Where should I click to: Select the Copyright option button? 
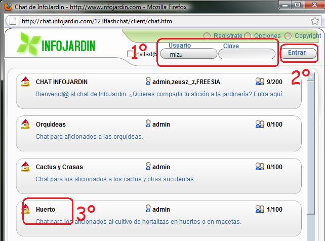point(288,36)
